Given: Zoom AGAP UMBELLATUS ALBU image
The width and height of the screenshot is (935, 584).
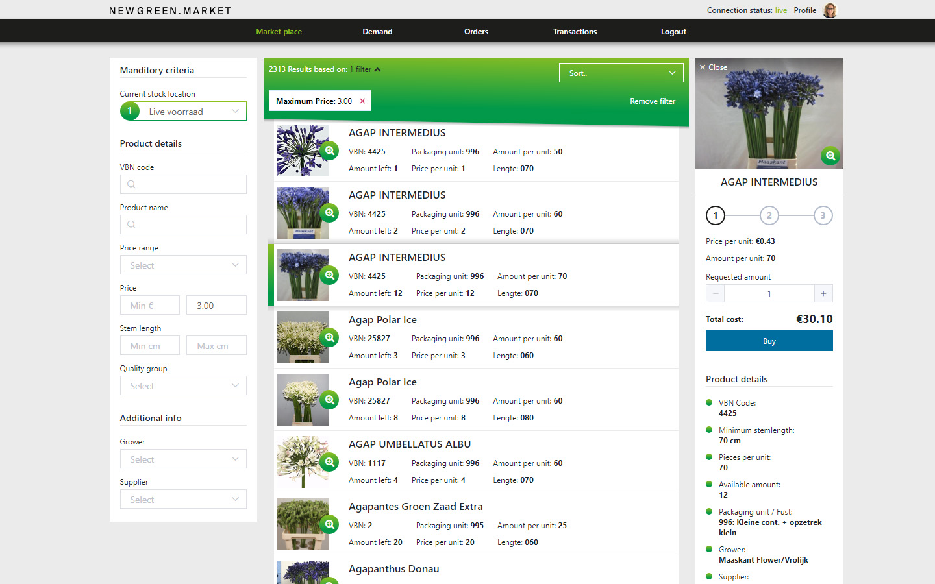Looking at the screenshot, I should [x=330, y=462].
